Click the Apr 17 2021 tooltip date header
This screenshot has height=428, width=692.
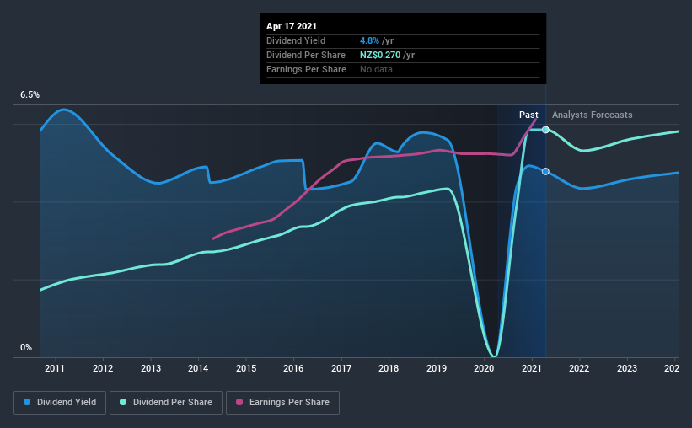point(292,26)
